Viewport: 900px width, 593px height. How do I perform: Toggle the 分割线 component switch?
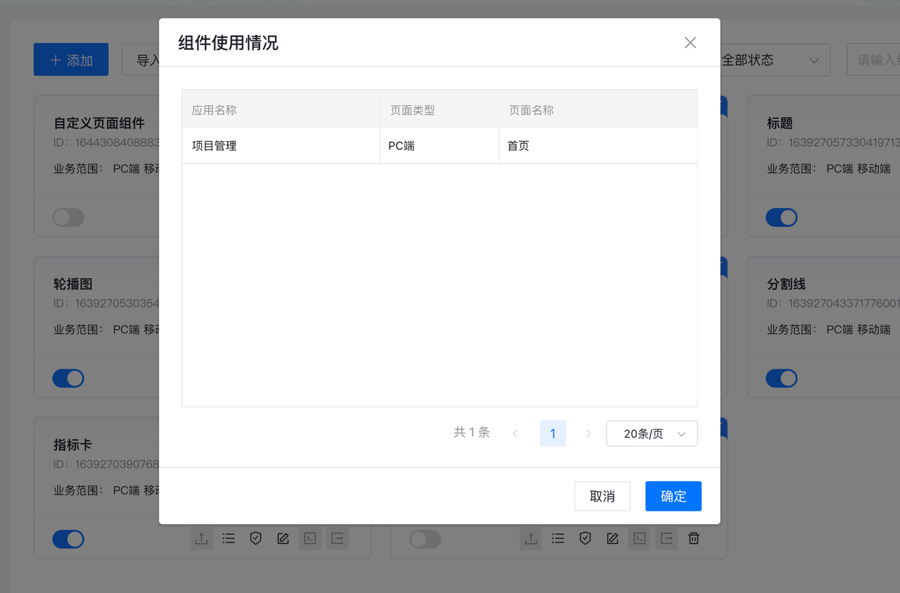pyautogui.click(x=781, y=378)
